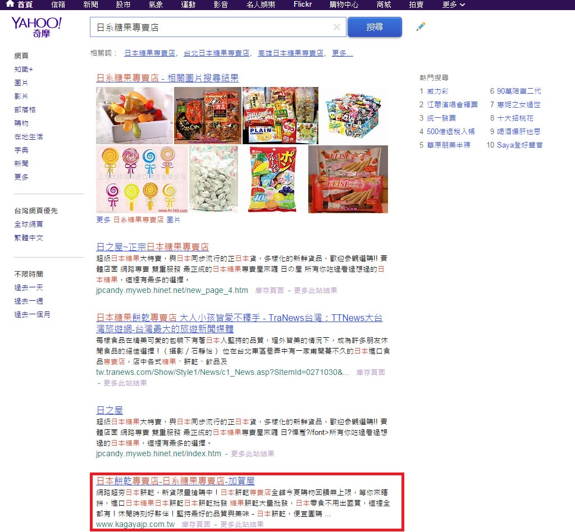575x532 pixels.
Task: Filter results by 過去一週
Action: (x=29, y=301)
